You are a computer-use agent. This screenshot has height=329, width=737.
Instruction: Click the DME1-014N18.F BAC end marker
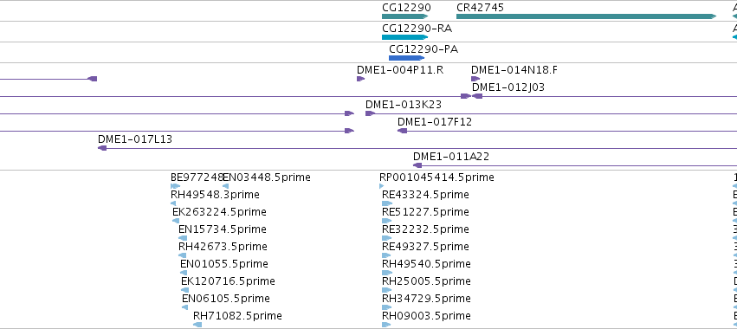(475, 79)
